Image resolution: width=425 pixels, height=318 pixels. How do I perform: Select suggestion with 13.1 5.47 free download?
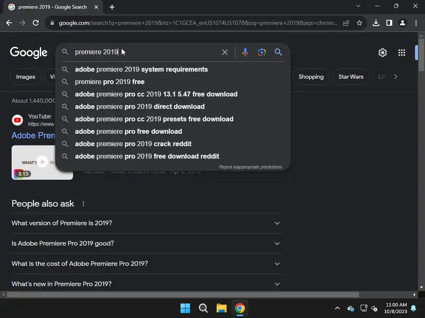coord(173,94)
